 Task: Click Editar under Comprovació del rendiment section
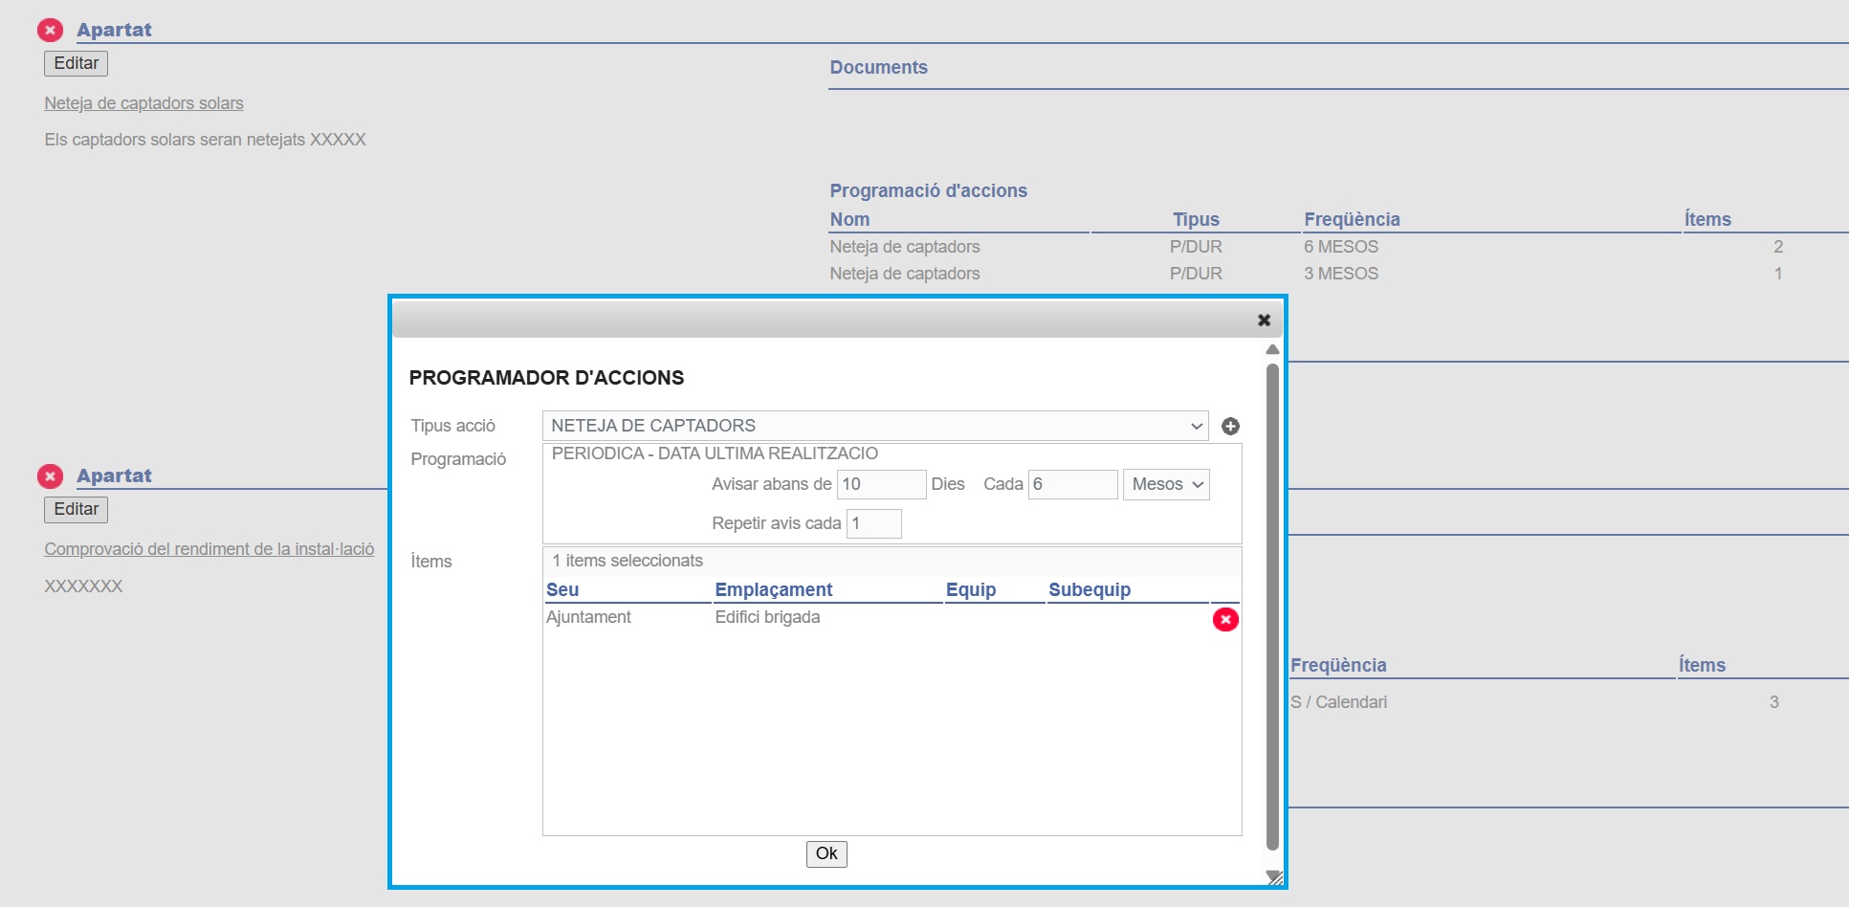[x=77, y=509]
